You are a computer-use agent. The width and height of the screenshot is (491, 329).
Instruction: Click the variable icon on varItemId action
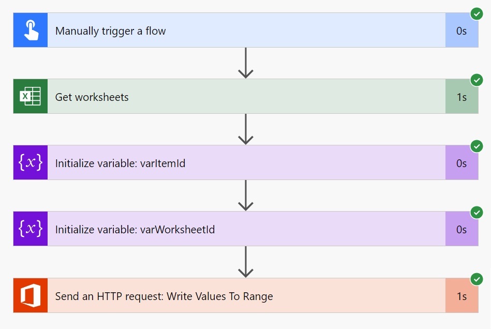tap(29, 162)
